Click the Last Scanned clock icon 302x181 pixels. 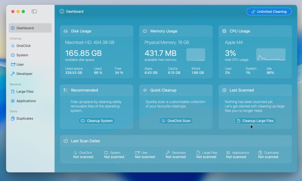224,90
